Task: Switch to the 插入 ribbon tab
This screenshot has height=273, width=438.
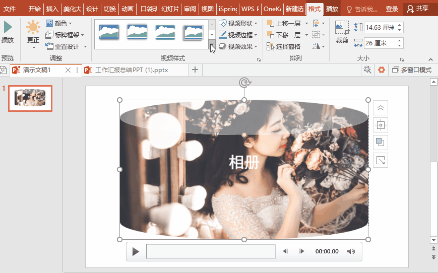Action: (x=52, y=9)
